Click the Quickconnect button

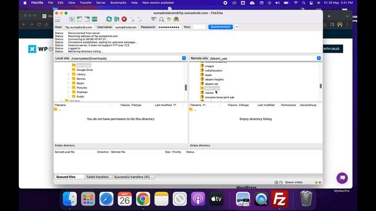pyautogui.click(x=220, y=27)
